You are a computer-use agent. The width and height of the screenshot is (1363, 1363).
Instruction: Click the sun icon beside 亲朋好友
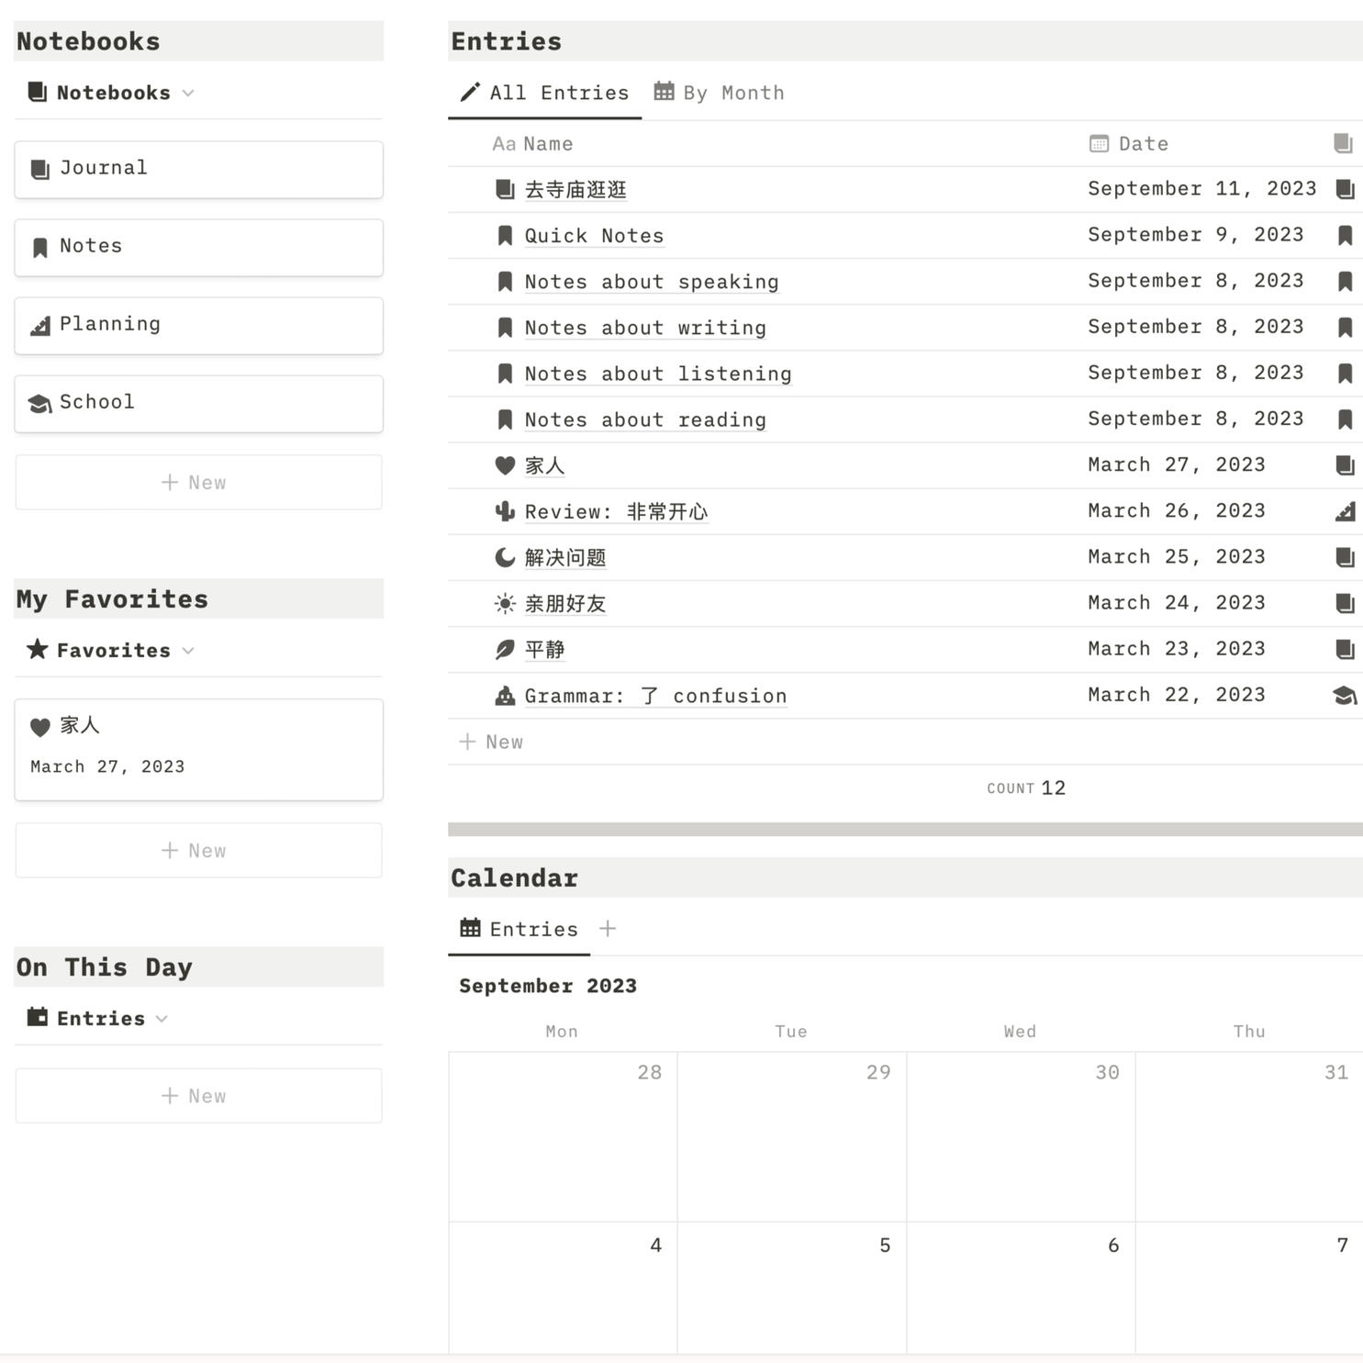[x=504, y=603]
